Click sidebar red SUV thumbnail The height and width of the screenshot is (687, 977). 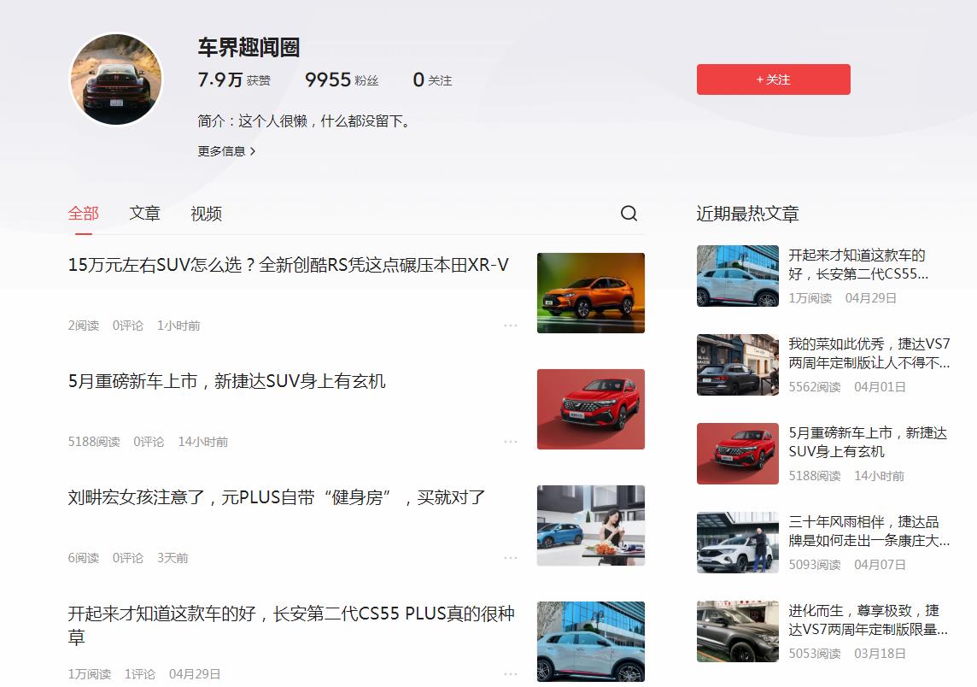click(738, 453)
